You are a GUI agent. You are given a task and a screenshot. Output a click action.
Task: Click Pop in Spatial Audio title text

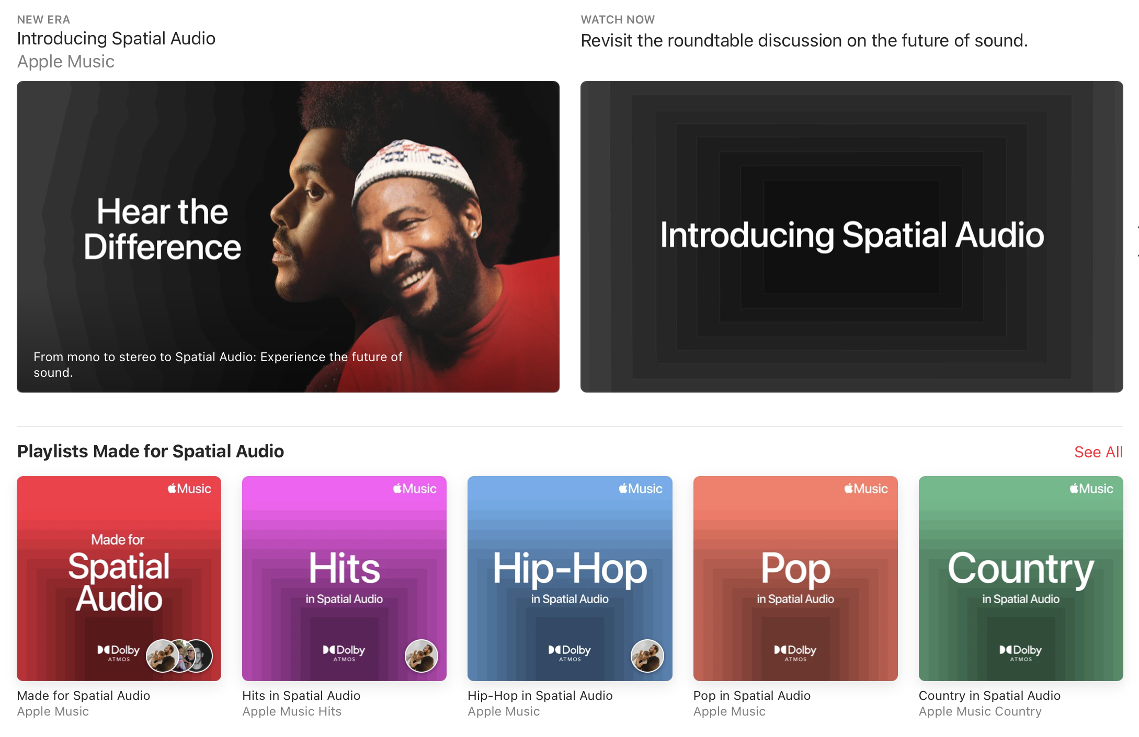(751, 696)
